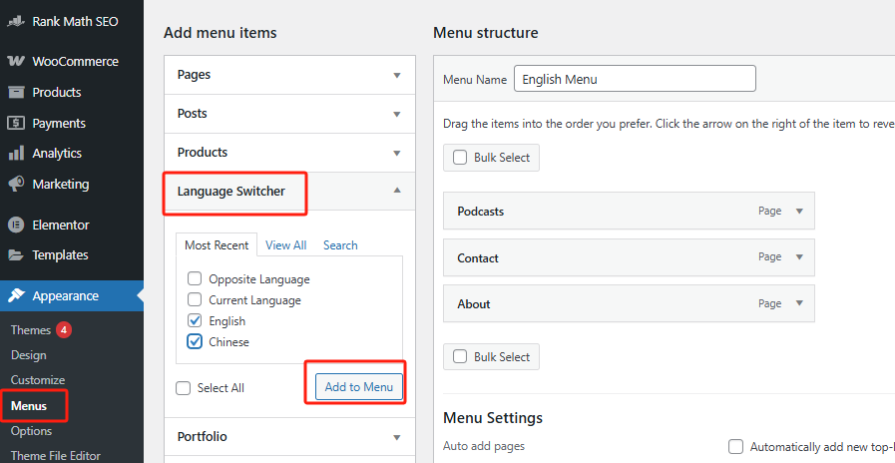Image resolution: width=895 pixels, height=463 pixels.
Task: Open WooCommerce via its sidebar icon
Action: (16, 61)
